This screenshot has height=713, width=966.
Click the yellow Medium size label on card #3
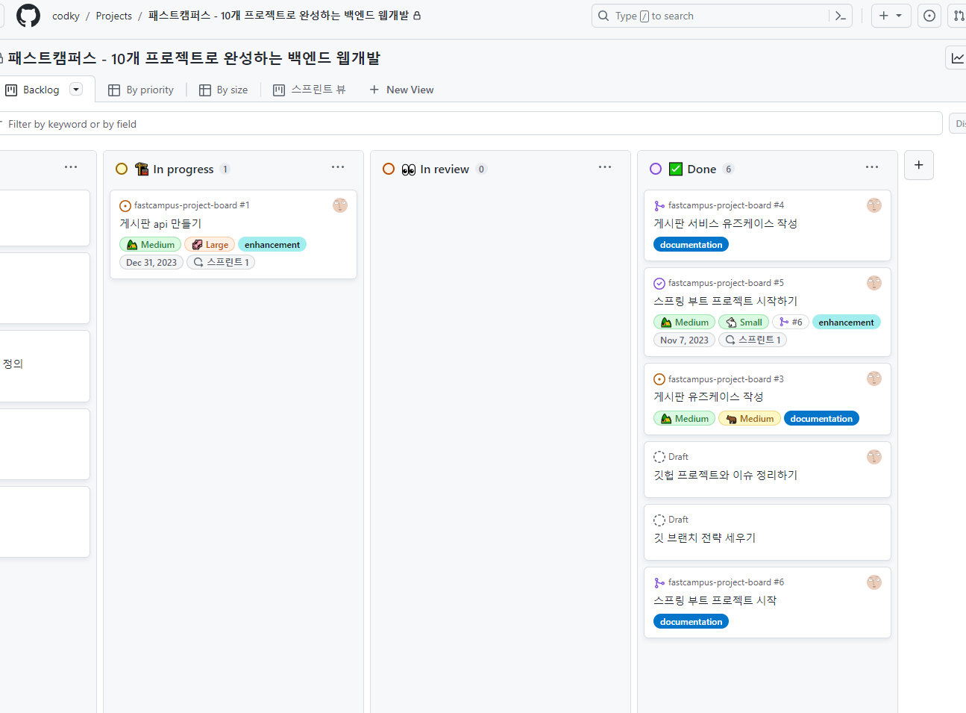(x=750, y=418)
